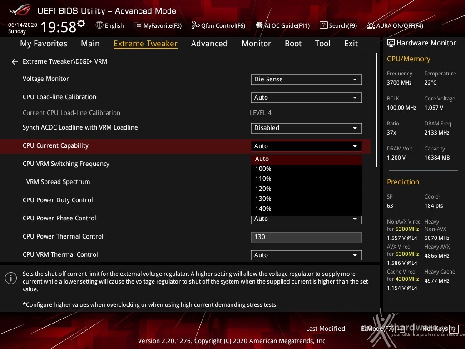Screen dimensions: 465x349
Task: Click the CPU Power Thermal Control field
Action: coord(307,237)
